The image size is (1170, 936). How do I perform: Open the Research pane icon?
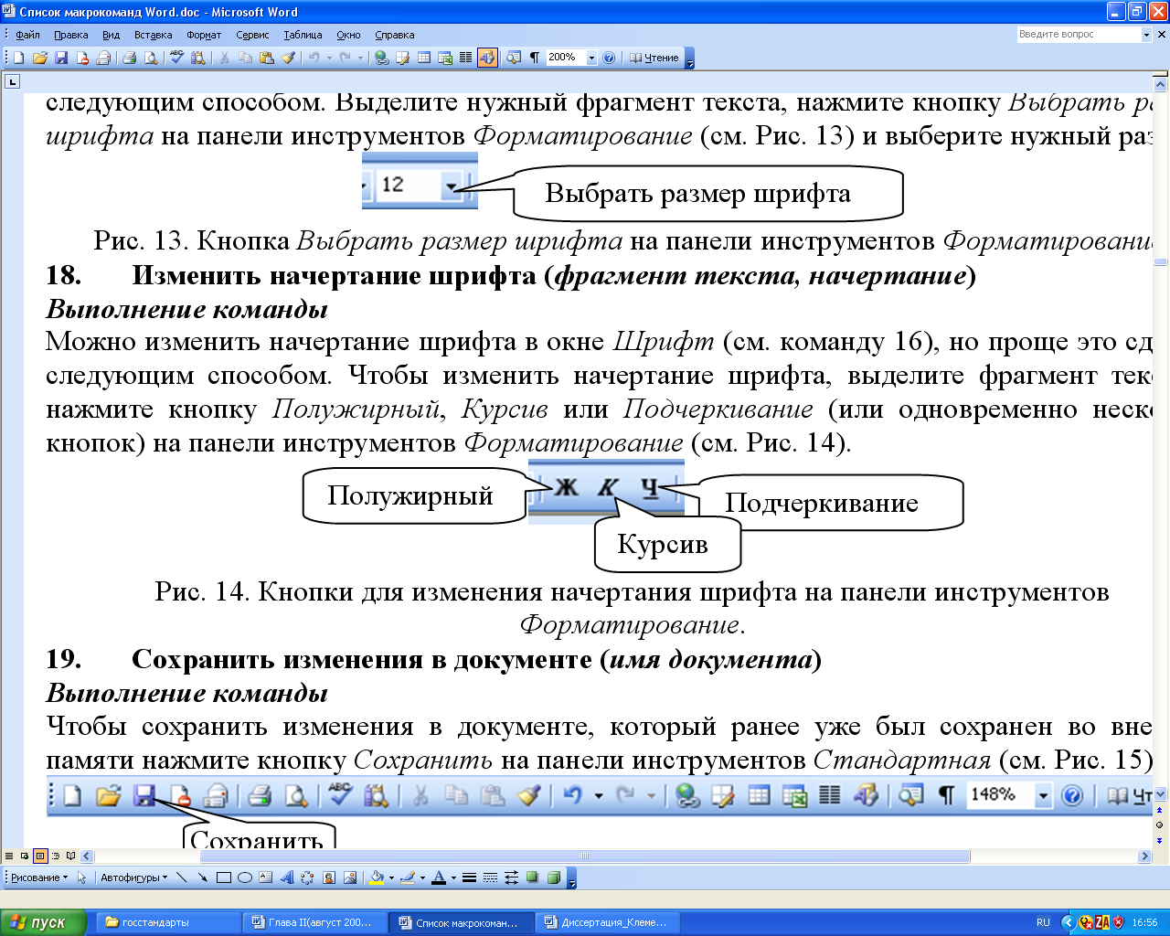(197, 58)
